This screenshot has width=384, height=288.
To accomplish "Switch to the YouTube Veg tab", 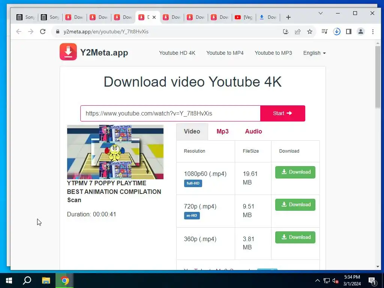I will (244, 17).
